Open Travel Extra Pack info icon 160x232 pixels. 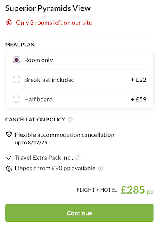(x=78, y=158)
